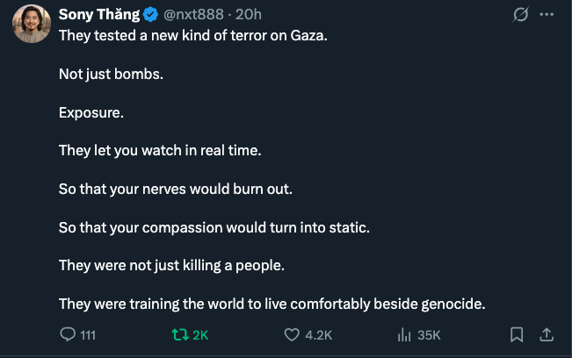Click the final line about genocide

[272, 304]
